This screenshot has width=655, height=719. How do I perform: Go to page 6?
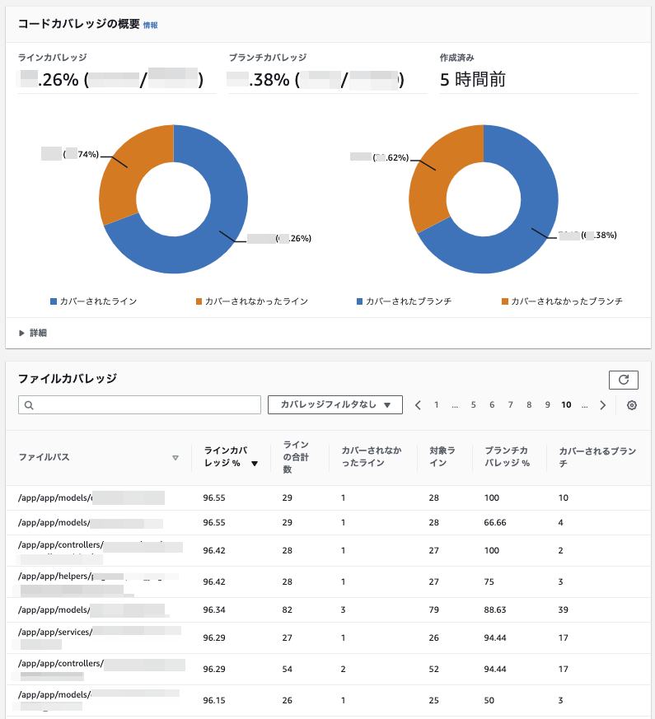[492, 405]
